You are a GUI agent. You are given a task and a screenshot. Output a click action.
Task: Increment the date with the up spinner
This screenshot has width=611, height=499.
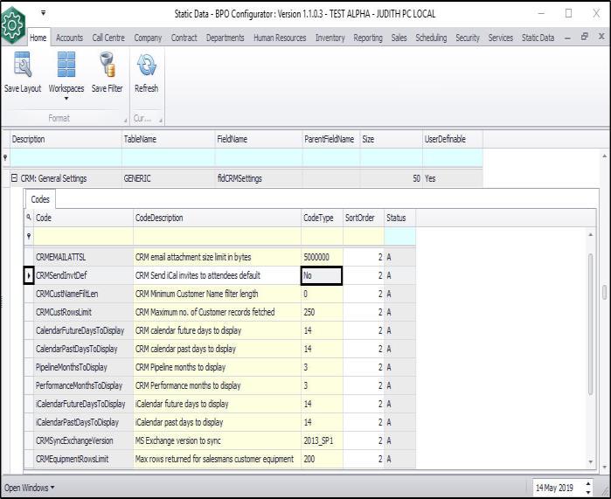coord(587,482)
